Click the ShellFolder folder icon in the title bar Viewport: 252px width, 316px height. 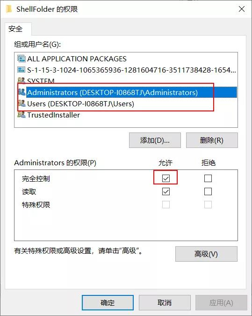9,9
